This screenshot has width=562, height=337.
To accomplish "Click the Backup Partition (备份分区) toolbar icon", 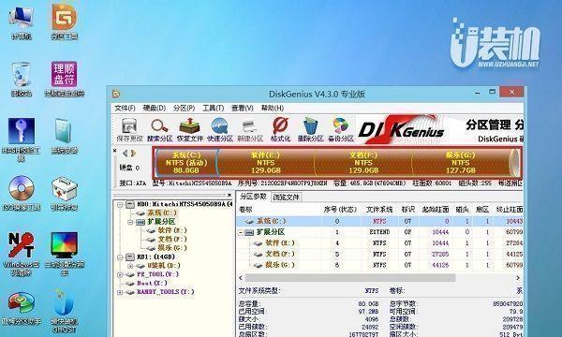I will tap(341, 129).
